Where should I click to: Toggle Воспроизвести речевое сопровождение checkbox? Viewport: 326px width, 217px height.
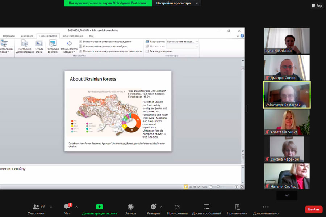click(80, 42)
